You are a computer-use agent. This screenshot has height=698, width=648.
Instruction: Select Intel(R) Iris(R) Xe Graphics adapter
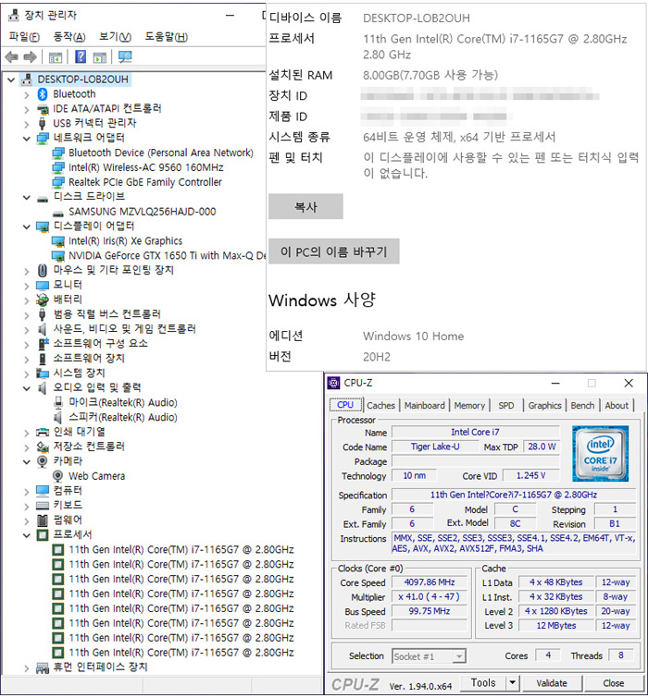tap(125, 240)
